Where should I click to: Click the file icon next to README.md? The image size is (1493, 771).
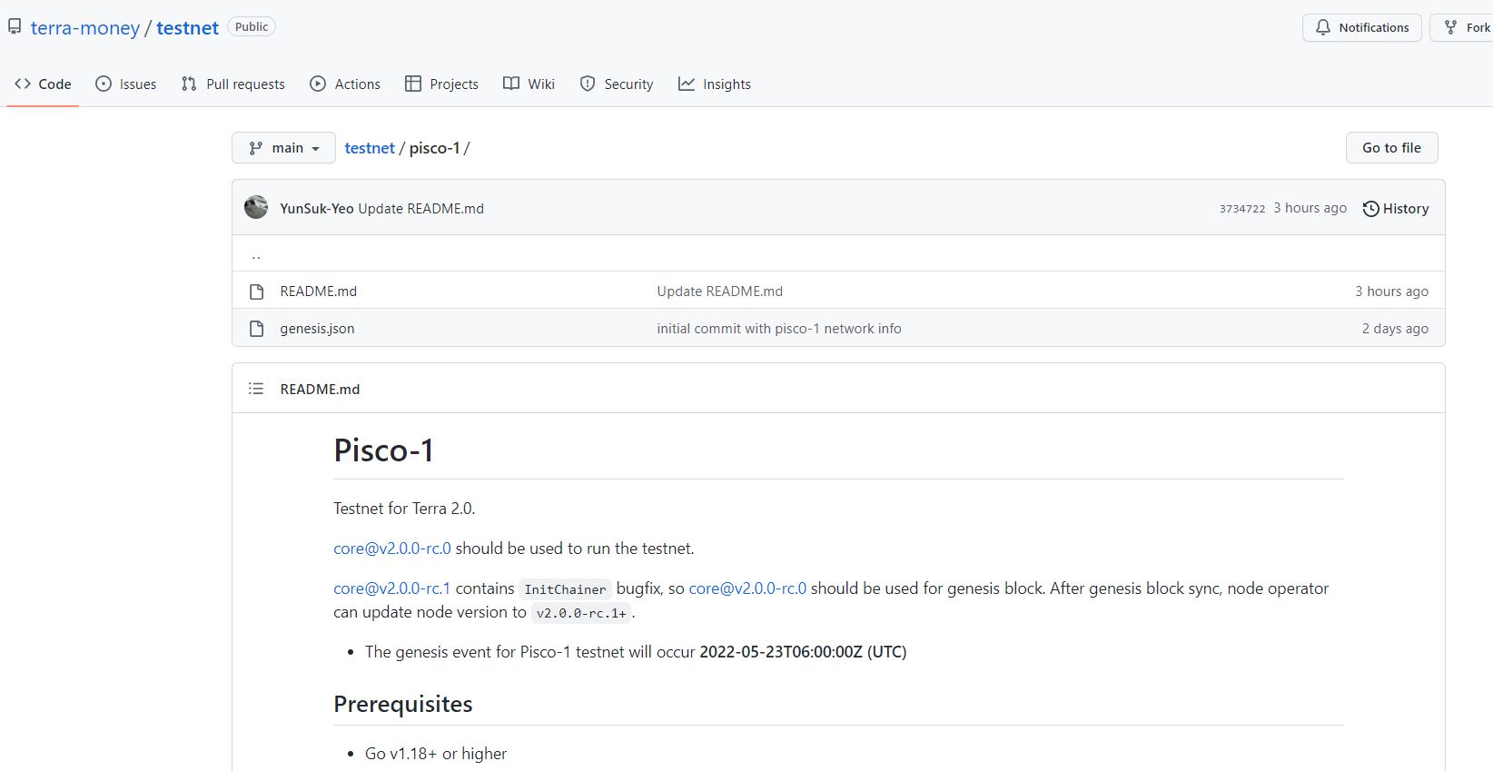click(x=256, y=292)
